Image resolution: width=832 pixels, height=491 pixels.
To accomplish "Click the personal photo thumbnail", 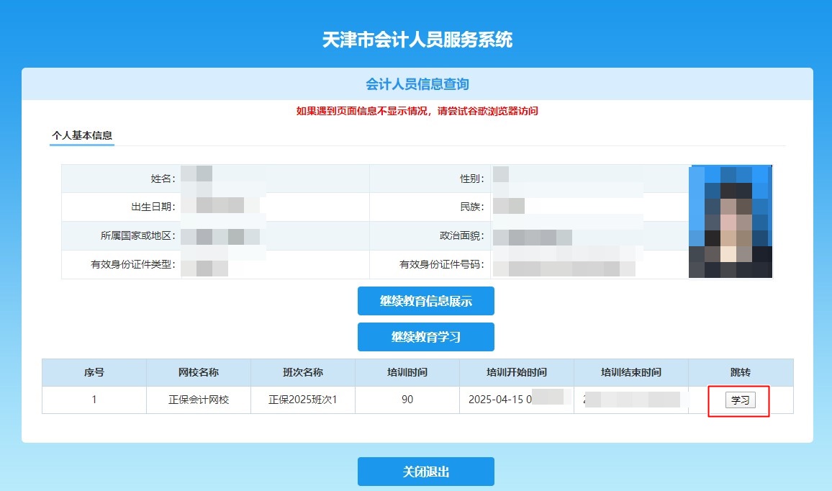I will (x=731, y=220).
